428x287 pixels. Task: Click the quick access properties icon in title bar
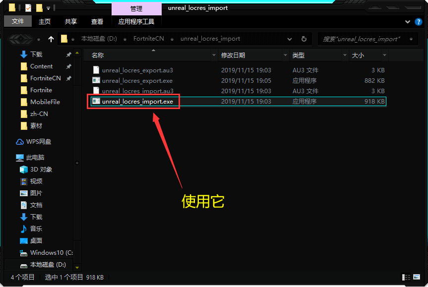28,8
